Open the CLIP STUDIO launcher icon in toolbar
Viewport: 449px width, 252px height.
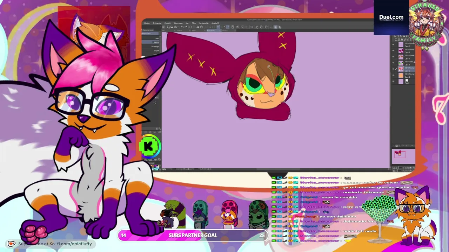tap(163, 27)
